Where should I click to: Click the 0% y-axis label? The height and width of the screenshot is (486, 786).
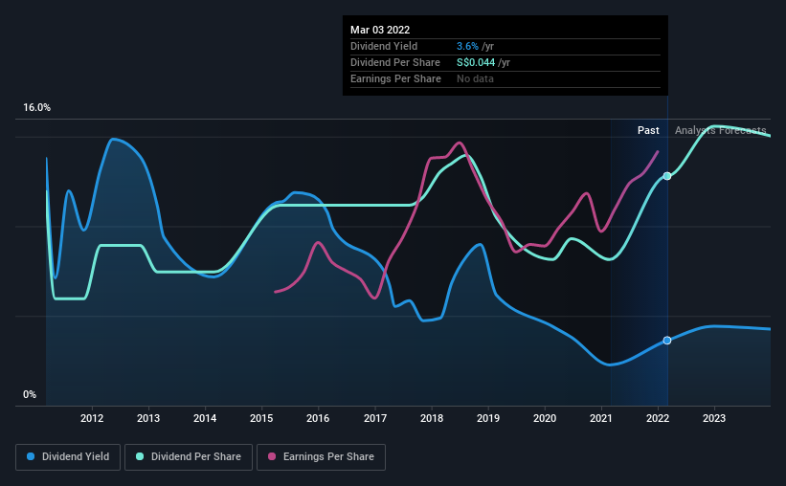(30, 395)
